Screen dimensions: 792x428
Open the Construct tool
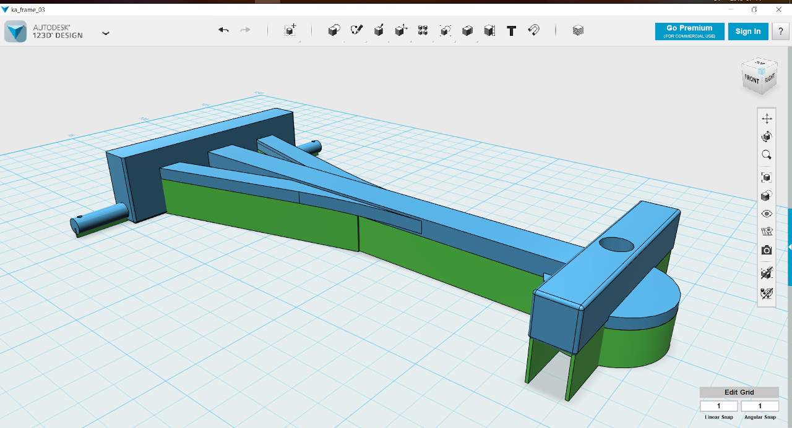tap(379, 30)
